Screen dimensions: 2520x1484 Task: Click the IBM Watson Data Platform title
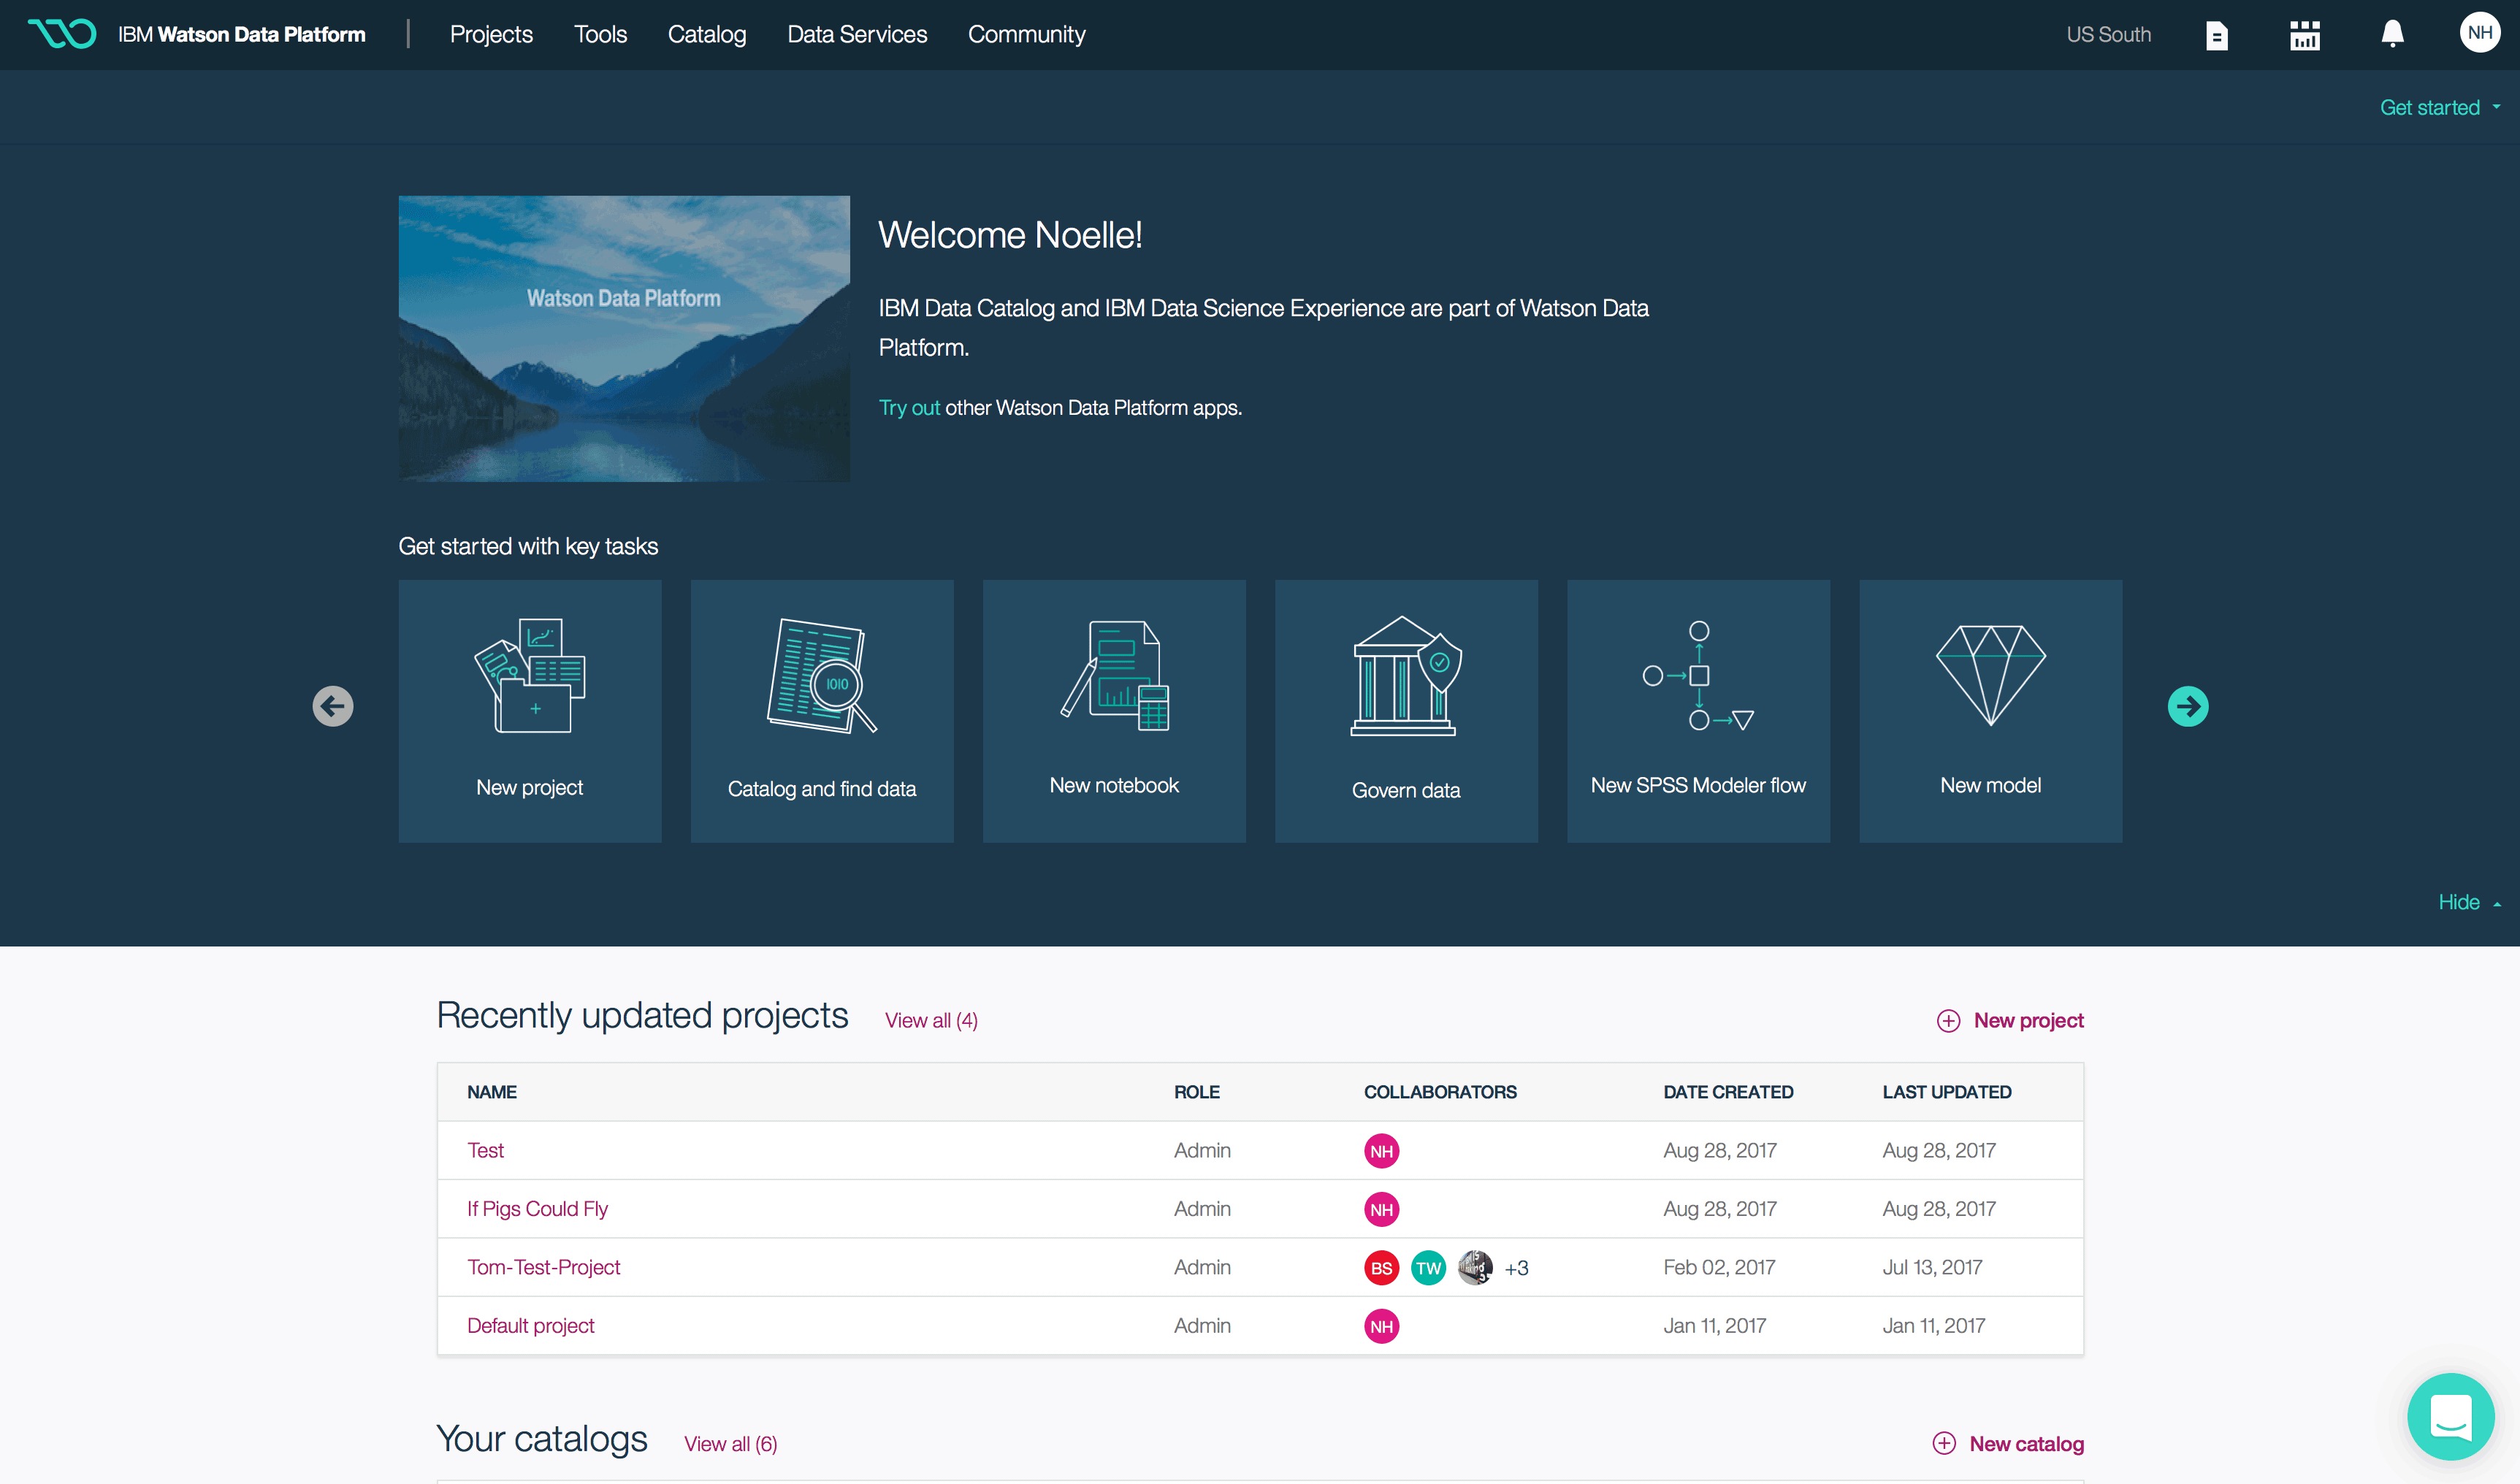click(242, 34)
